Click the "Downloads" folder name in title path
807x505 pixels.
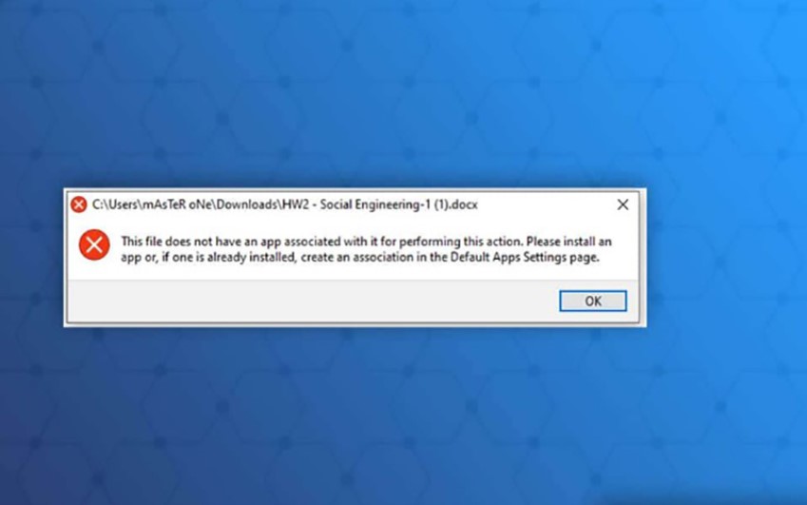pos(246,204)
